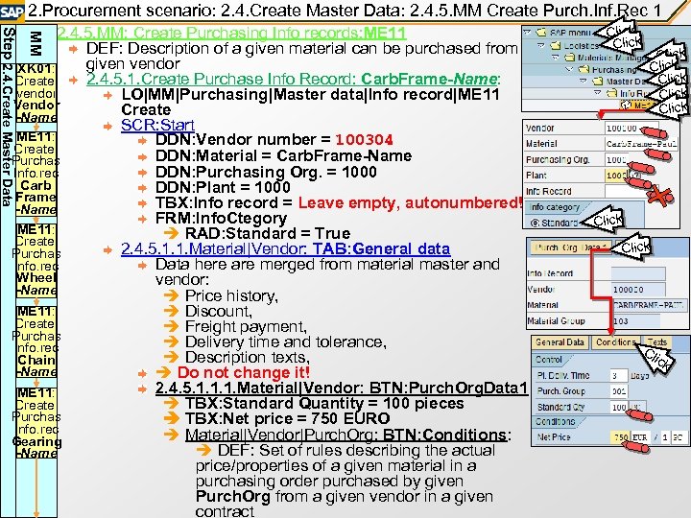
Task: Click the 'Step 2.4.Create Master Data' vertical label
Action: coord(8,117)
